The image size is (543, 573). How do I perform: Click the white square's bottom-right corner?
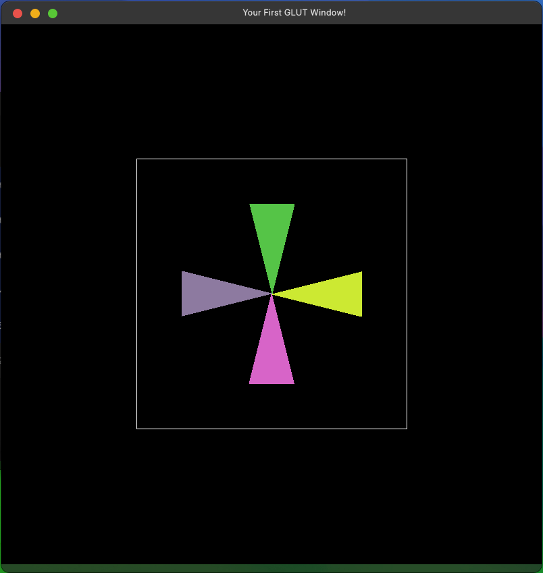pos(407,428)
